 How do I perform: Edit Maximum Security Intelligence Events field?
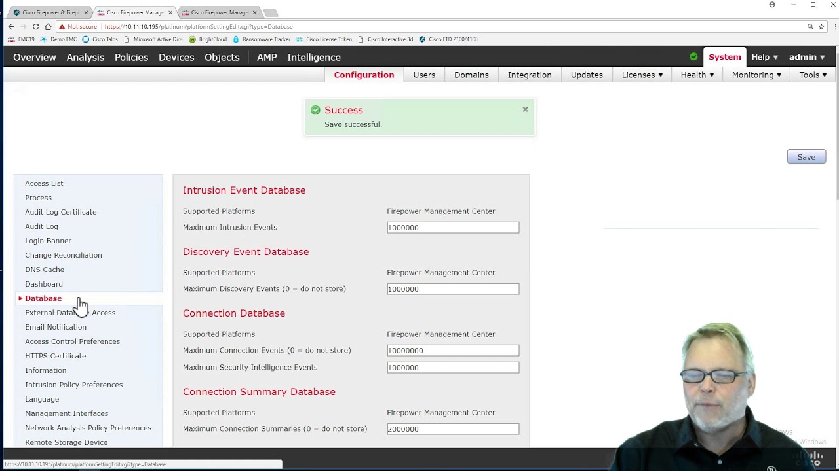[x=453, y=368]
